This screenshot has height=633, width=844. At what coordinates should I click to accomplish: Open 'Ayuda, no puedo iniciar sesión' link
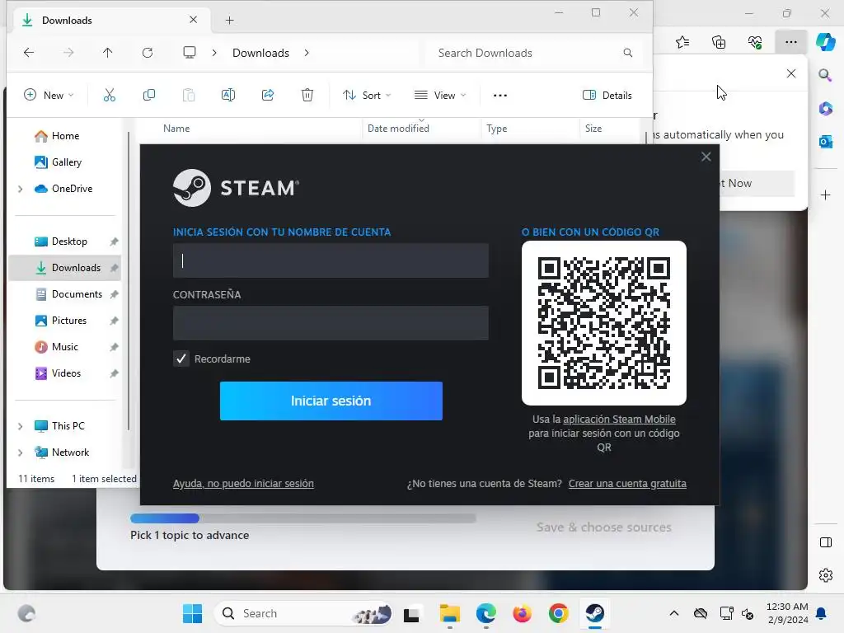tap(243, 483)
